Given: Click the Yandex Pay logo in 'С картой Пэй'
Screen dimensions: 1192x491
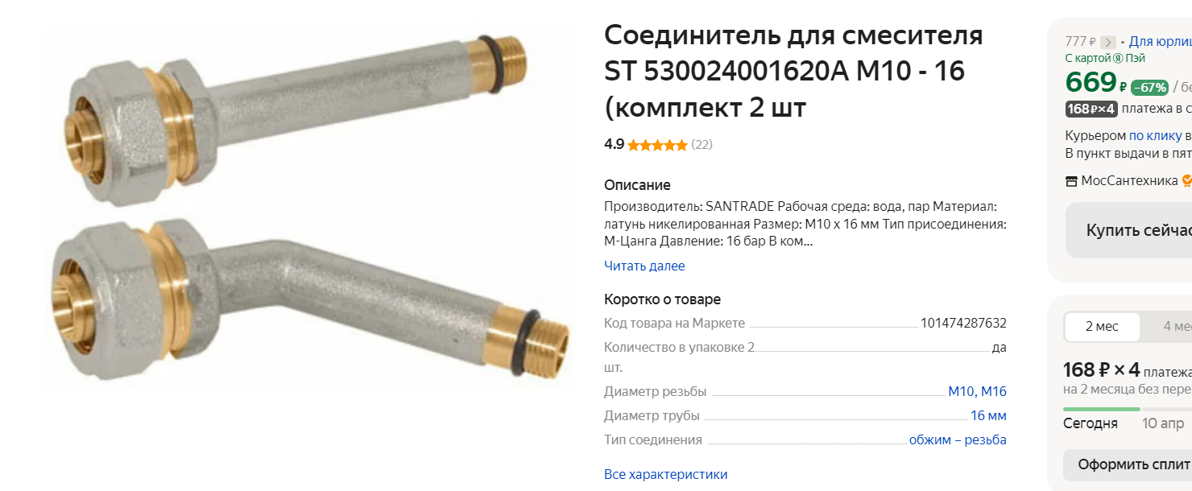Looking at the screenshot, I should click(1118, 58).
